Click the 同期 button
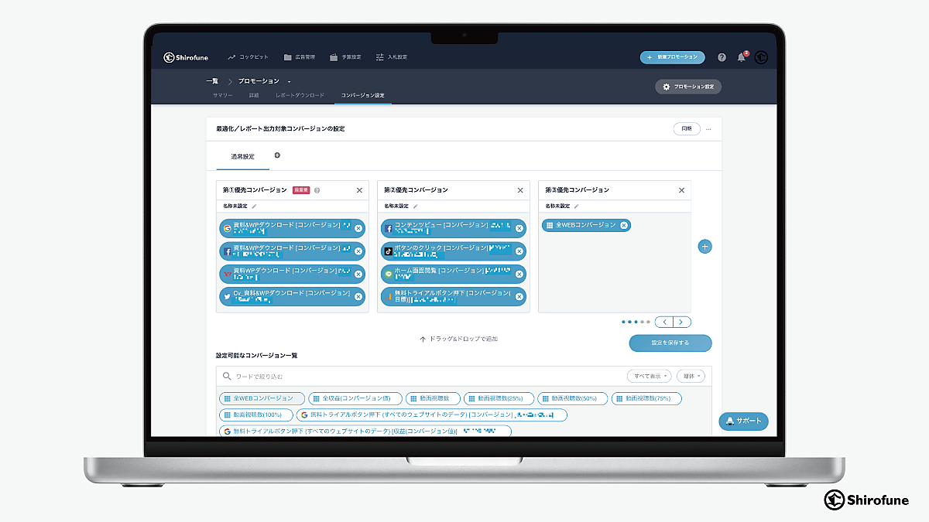 click(x=687, y=129)
